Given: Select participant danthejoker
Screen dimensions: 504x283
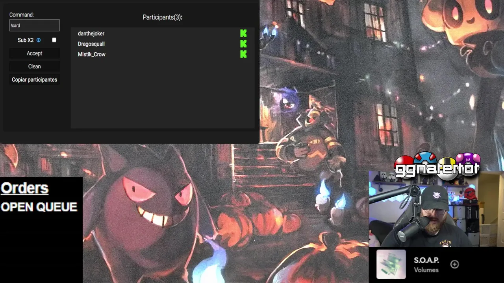Looking at the screenshot, I should [x=91, y=34].
